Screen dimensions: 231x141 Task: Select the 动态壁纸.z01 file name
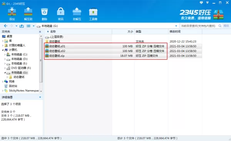pyautogui.click(x=57, y=46)
